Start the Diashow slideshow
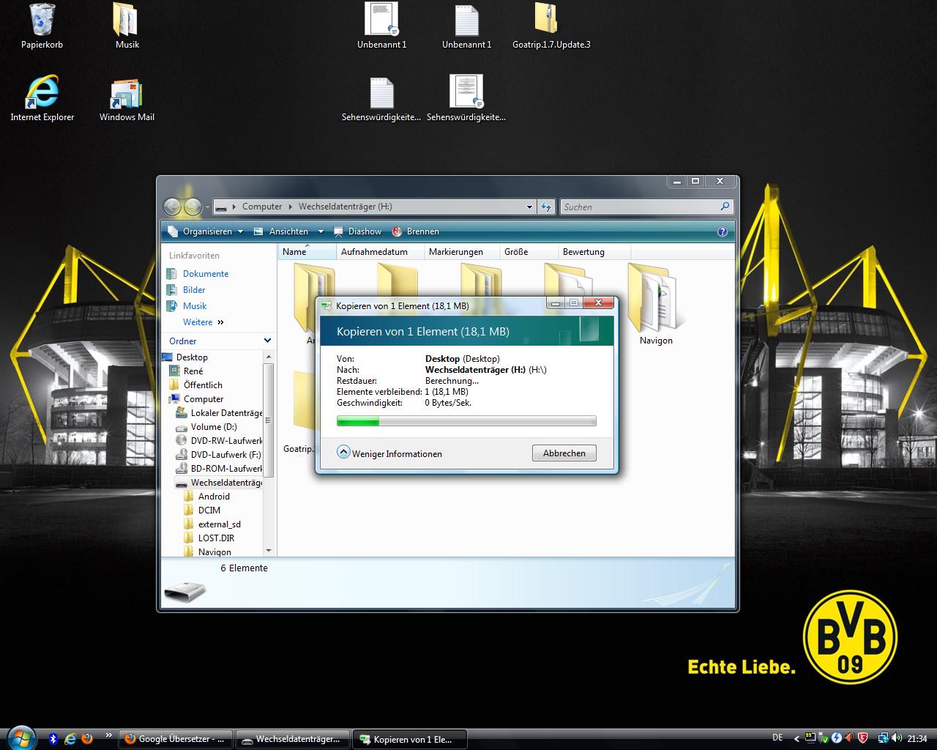Screen dimensions: 937x750 pos(358,231)
